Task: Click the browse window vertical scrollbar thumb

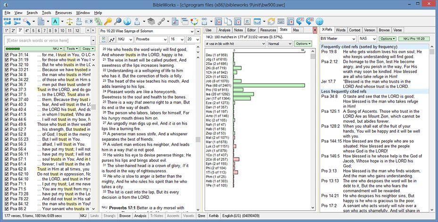Action: [198, 139]
